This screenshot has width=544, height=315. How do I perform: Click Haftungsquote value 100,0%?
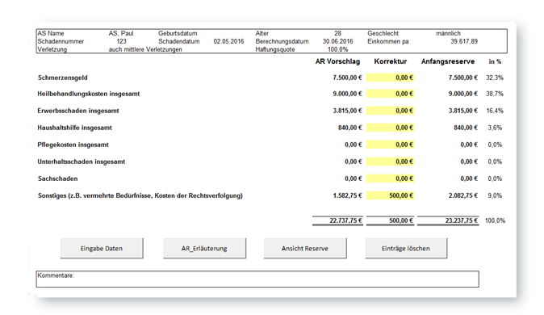[x=338, y=49]
